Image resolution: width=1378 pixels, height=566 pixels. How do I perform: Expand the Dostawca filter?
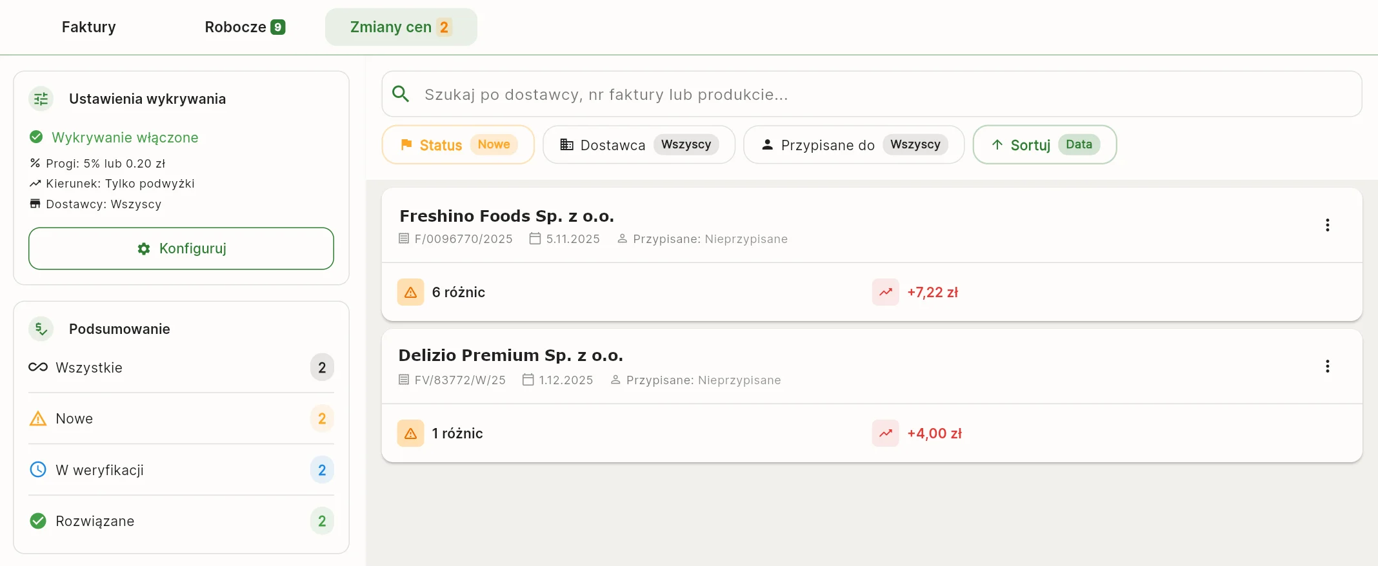[638, 144]
